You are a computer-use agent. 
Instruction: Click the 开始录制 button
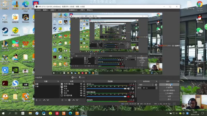tap(169, 87)
